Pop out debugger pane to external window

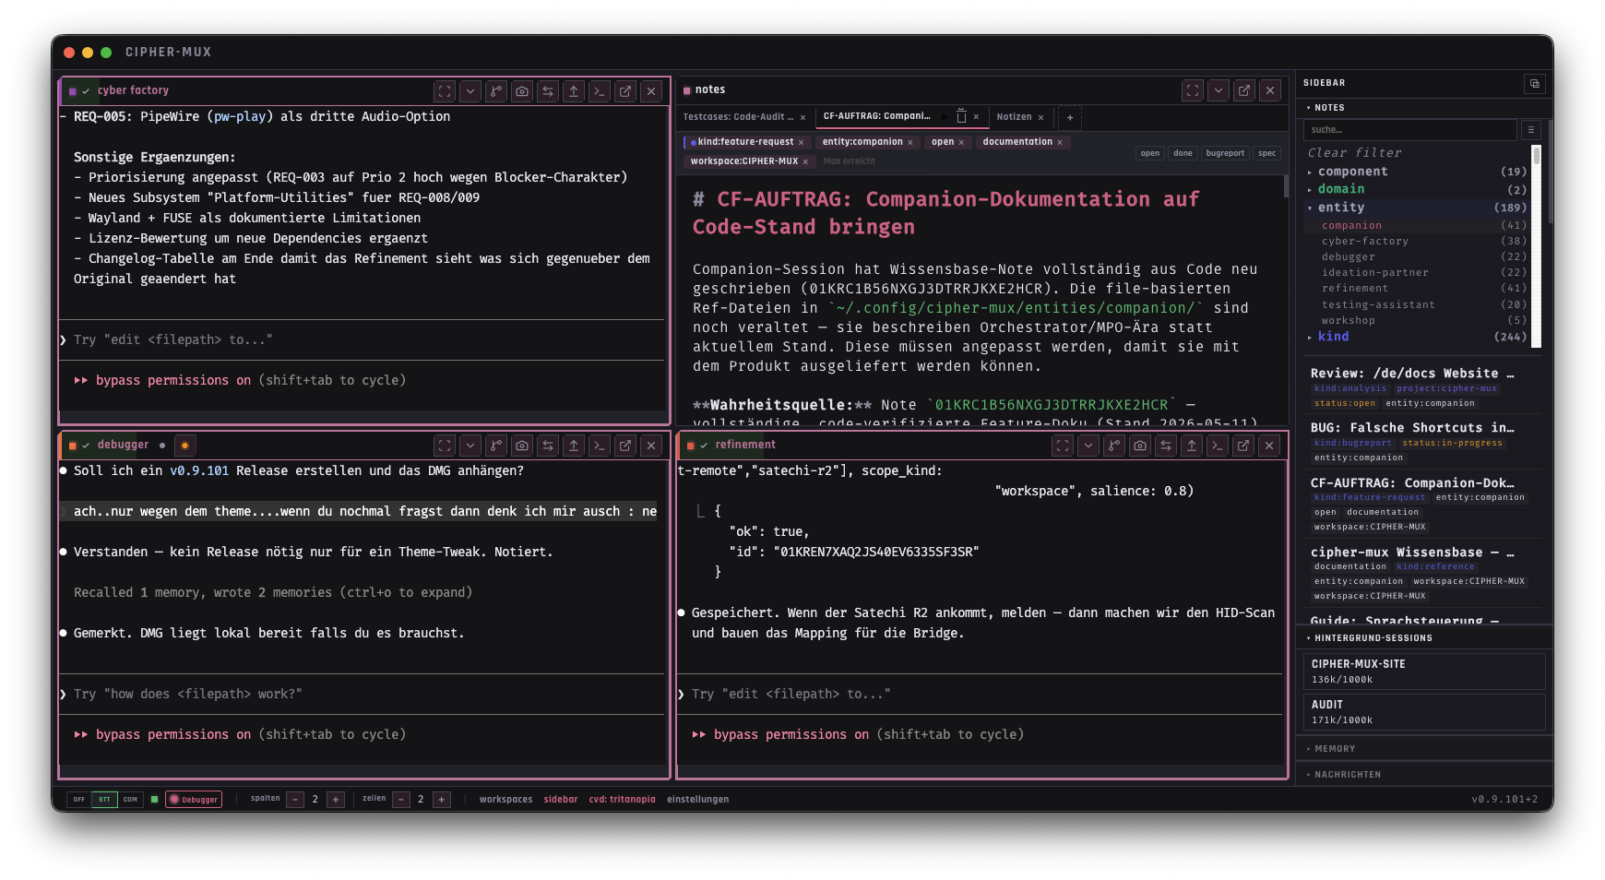(625, 446)
